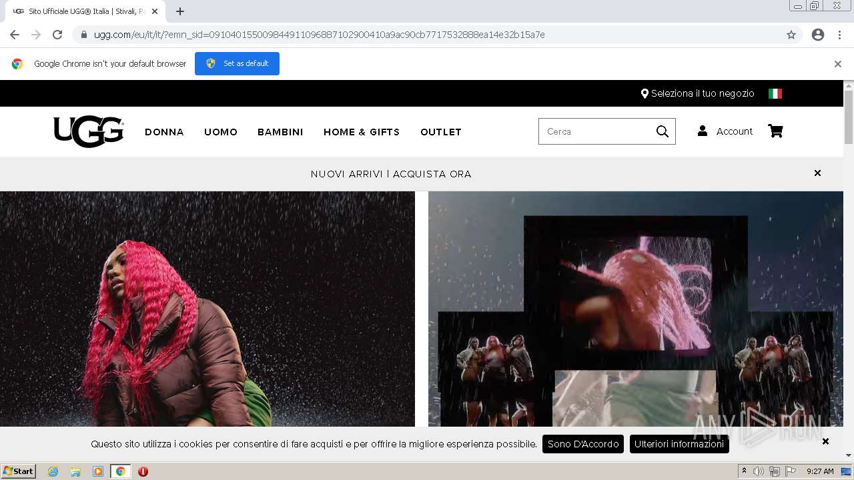Click the pink-haired model hero image
This screenshot has height=480, width=854.
click(207, 309)
